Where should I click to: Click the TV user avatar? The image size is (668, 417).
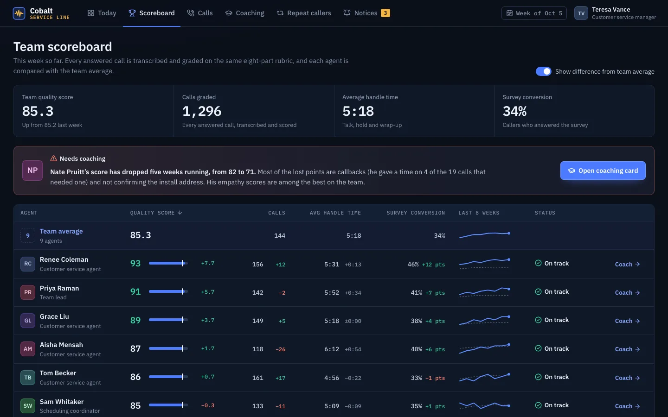point(581,13)
